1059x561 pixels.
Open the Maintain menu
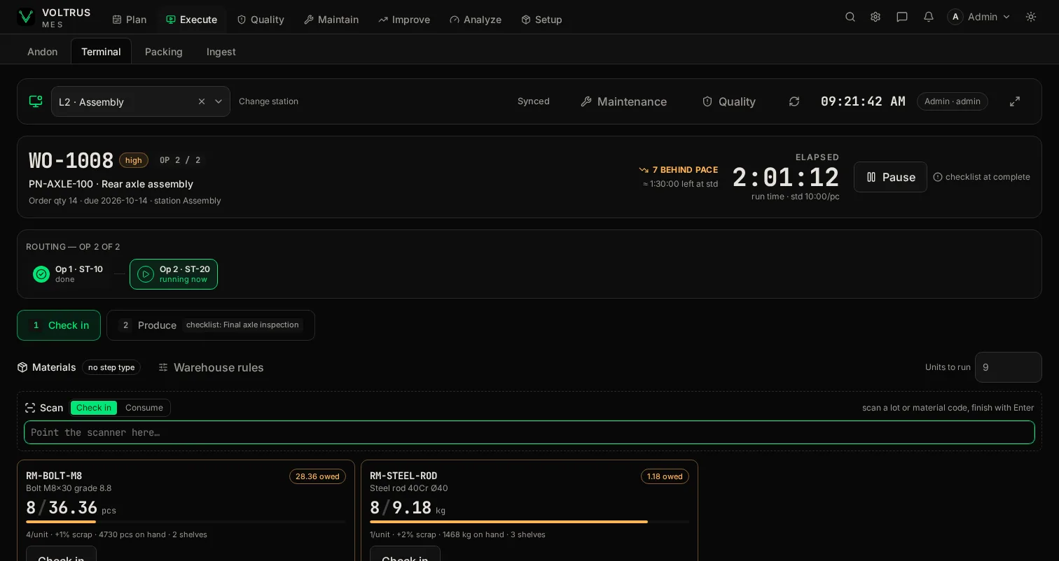tap(331, 20)
